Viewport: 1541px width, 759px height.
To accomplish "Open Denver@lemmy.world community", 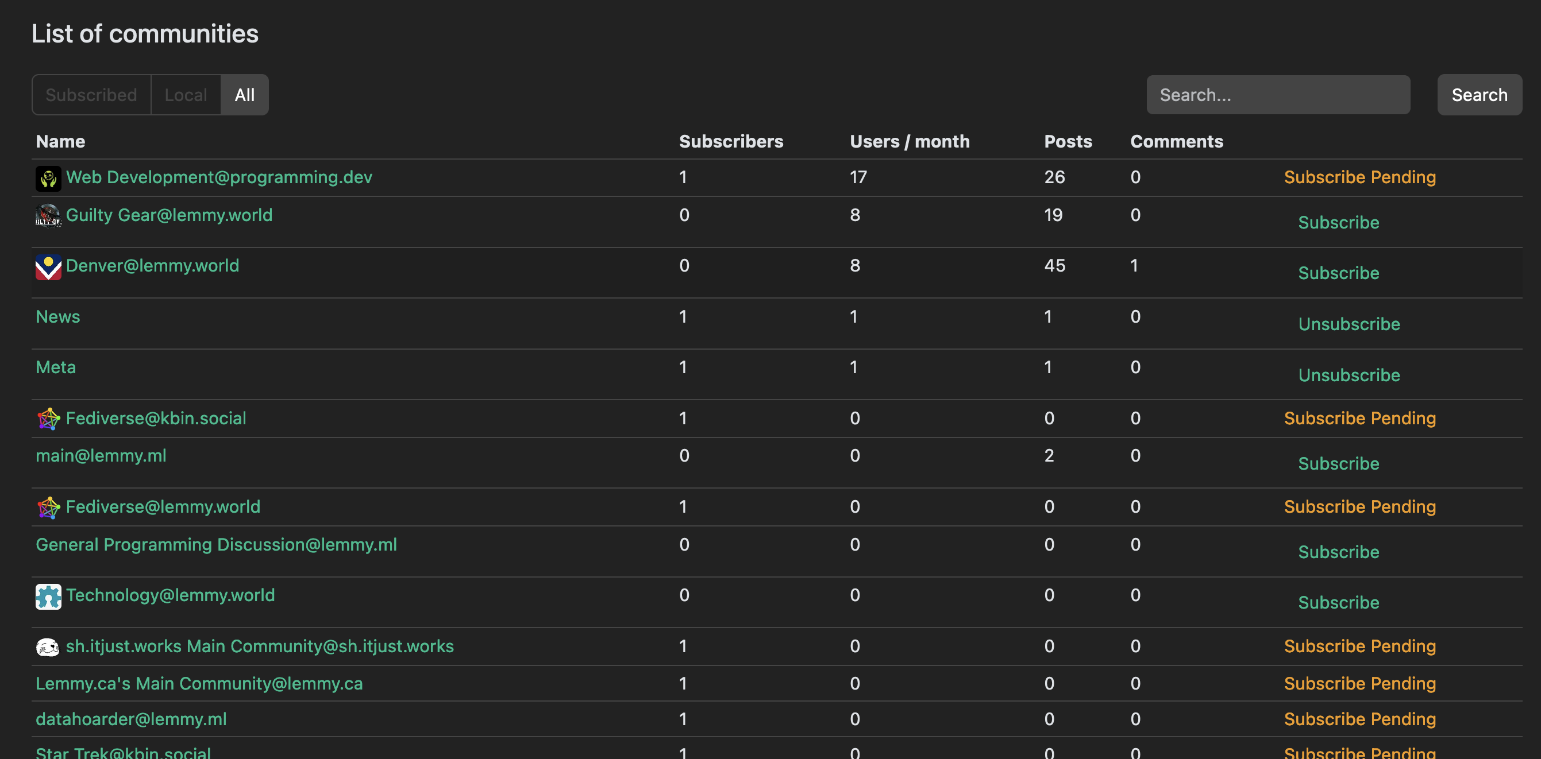I will pyautogui.click(x=152, y=265).
